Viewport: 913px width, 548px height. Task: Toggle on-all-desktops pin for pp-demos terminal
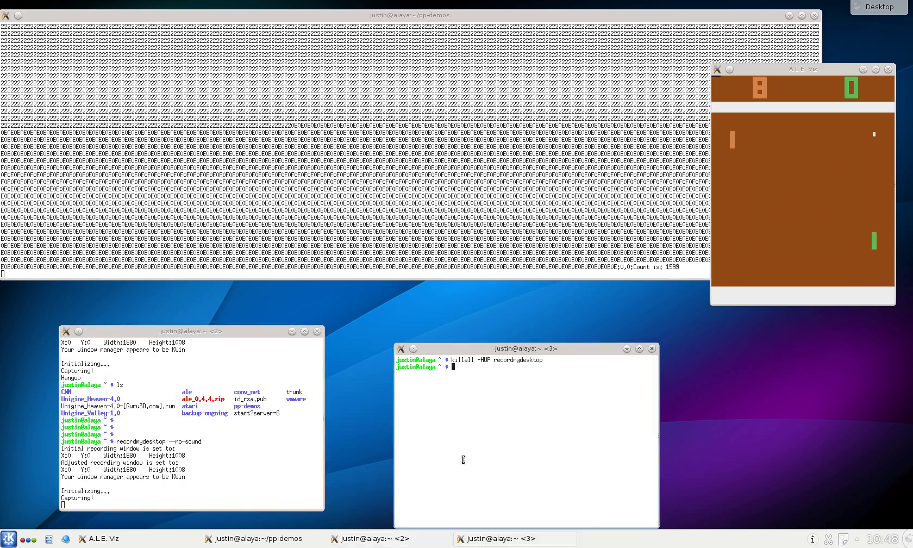pos(18,16)
